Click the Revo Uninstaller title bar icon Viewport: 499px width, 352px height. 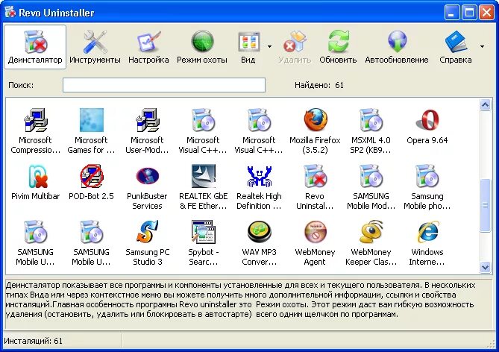(10, 13)
